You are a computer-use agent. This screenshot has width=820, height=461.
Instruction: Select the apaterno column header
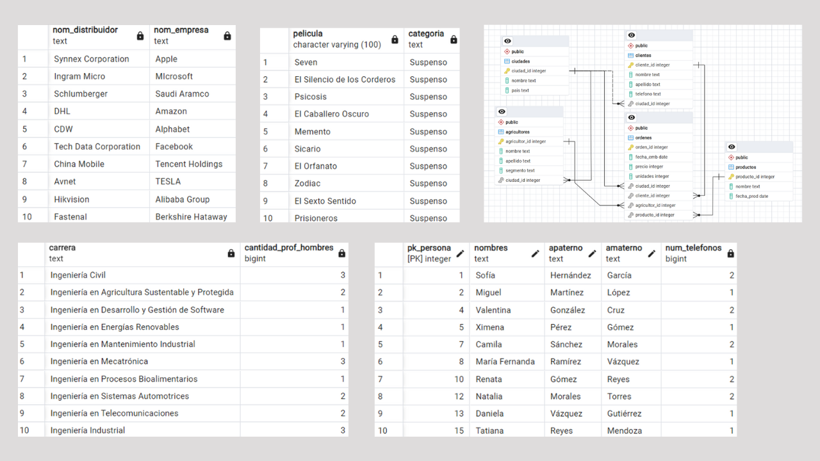click(566, 248)
